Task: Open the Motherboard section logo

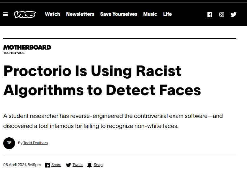Action: 27,47
